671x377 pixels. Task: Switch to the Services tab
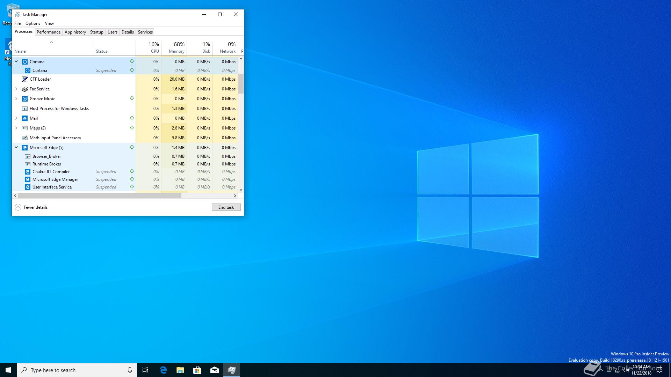pos(145,32)
